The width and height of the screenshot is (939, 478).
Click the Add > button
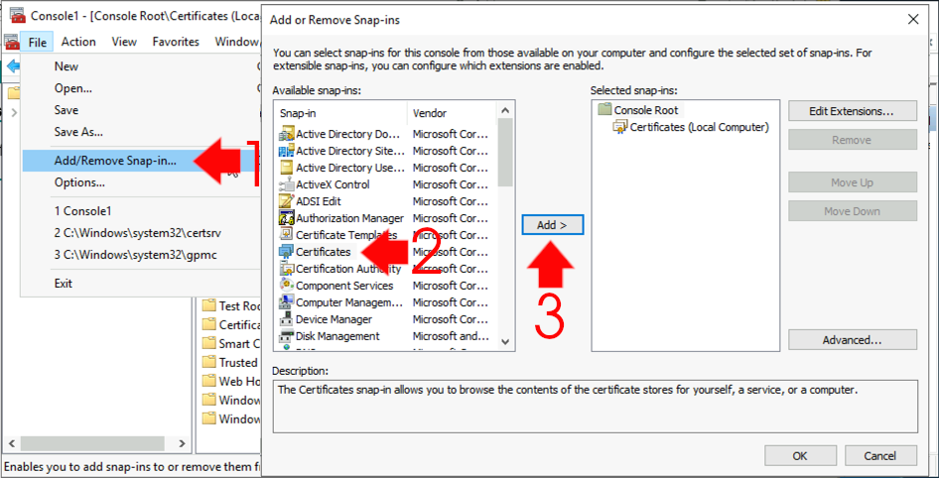[x=552, y=225]
